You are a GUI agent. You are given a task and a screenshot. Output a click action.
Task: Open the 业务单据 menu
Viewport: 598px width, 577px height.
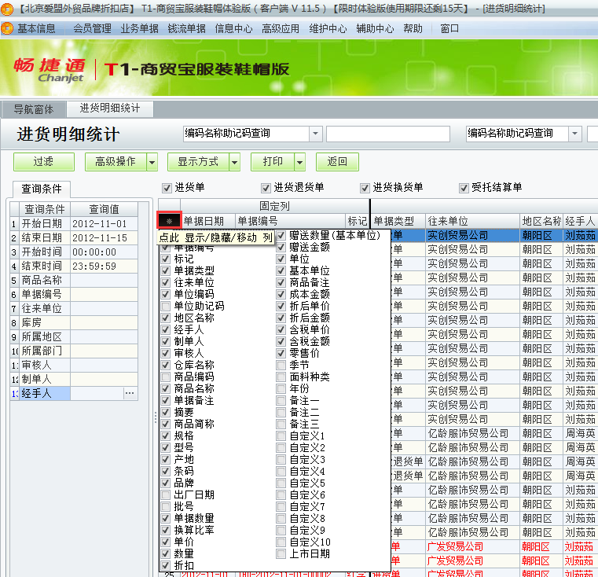click(139, 28)
